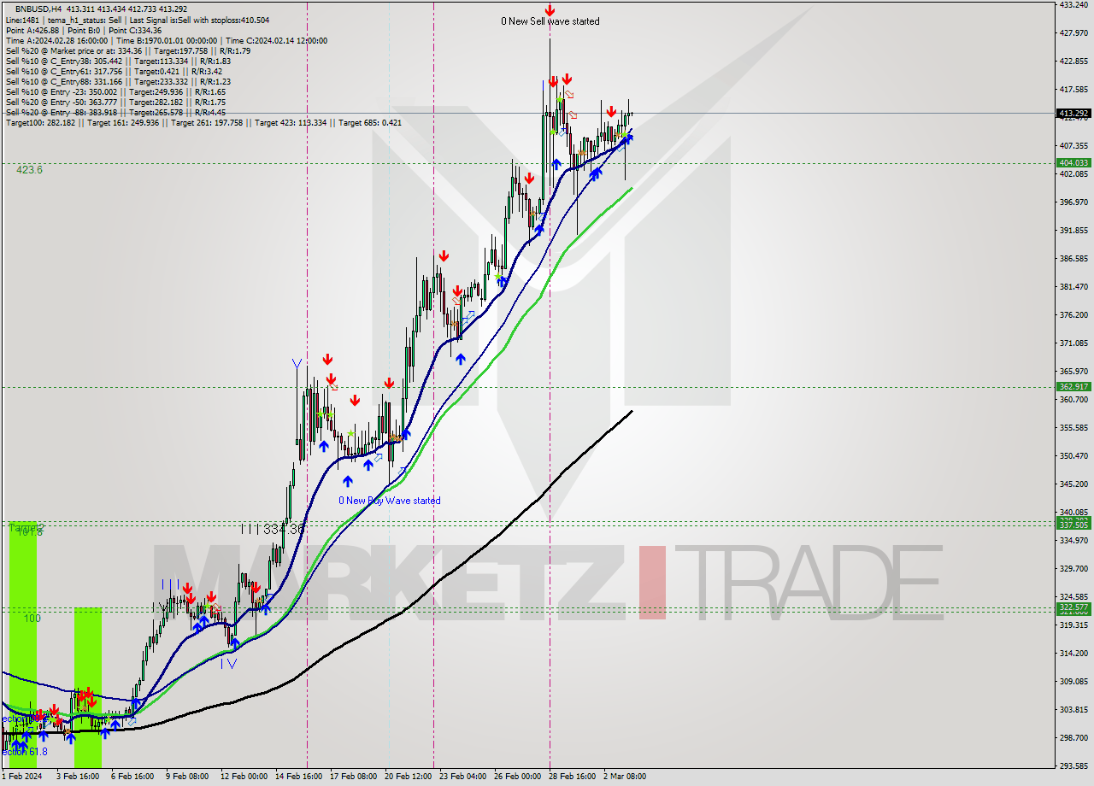Click the green 423.6 Fibonacci level label
1094x786 pixels.
(29, 170)
